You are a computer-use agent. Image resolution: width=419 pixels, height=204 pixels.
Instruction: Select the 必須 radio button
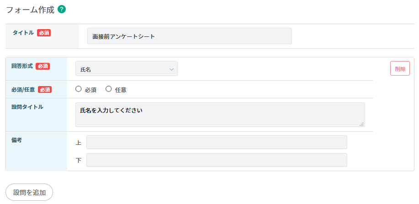[x=79, y=89]
